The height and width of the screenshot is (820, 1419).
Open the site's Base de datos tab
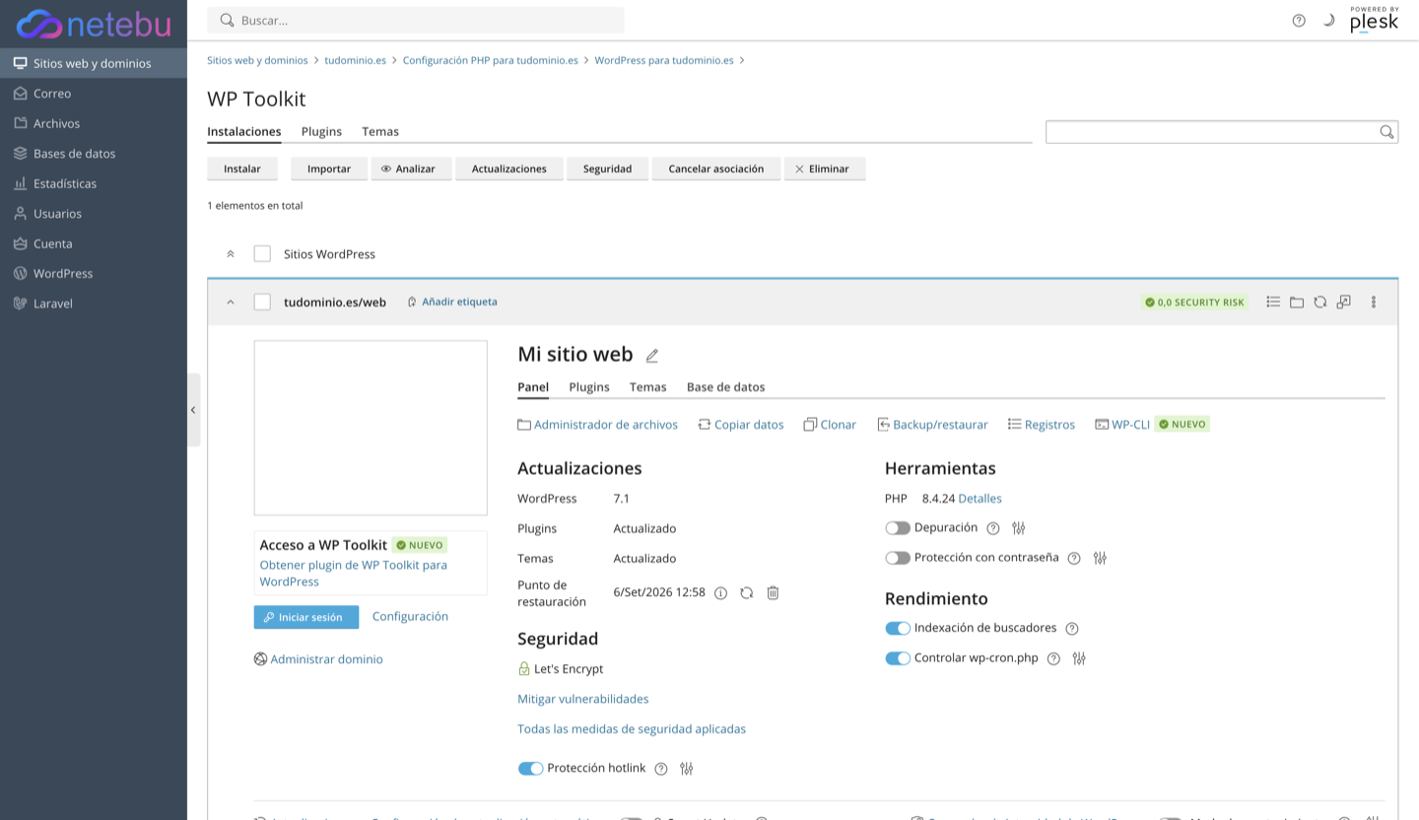coord(725,387)
